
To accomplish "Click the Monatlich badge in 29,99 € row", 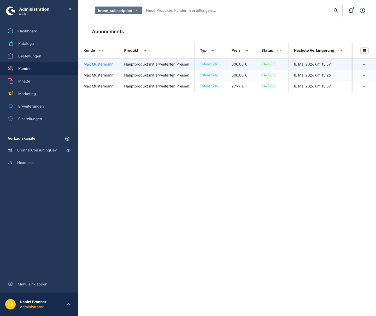I will 210,86.
